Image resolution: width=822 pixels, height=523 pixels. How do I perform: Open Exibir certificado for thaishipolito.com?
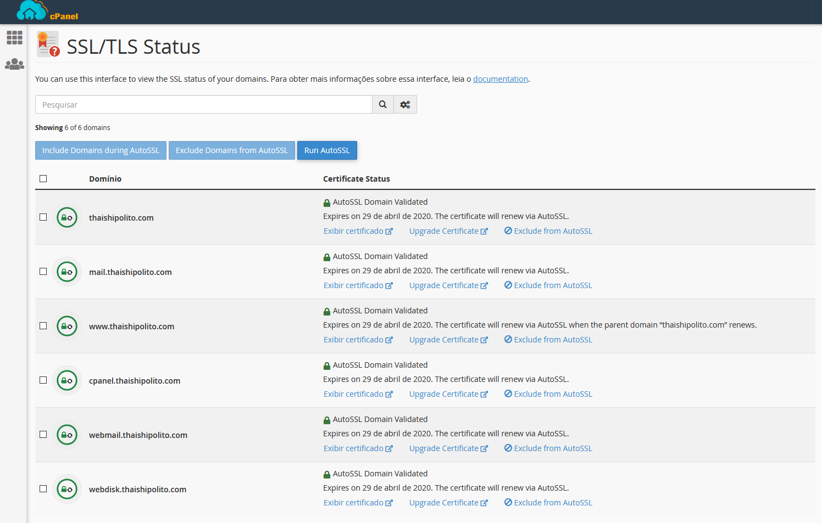358,231
